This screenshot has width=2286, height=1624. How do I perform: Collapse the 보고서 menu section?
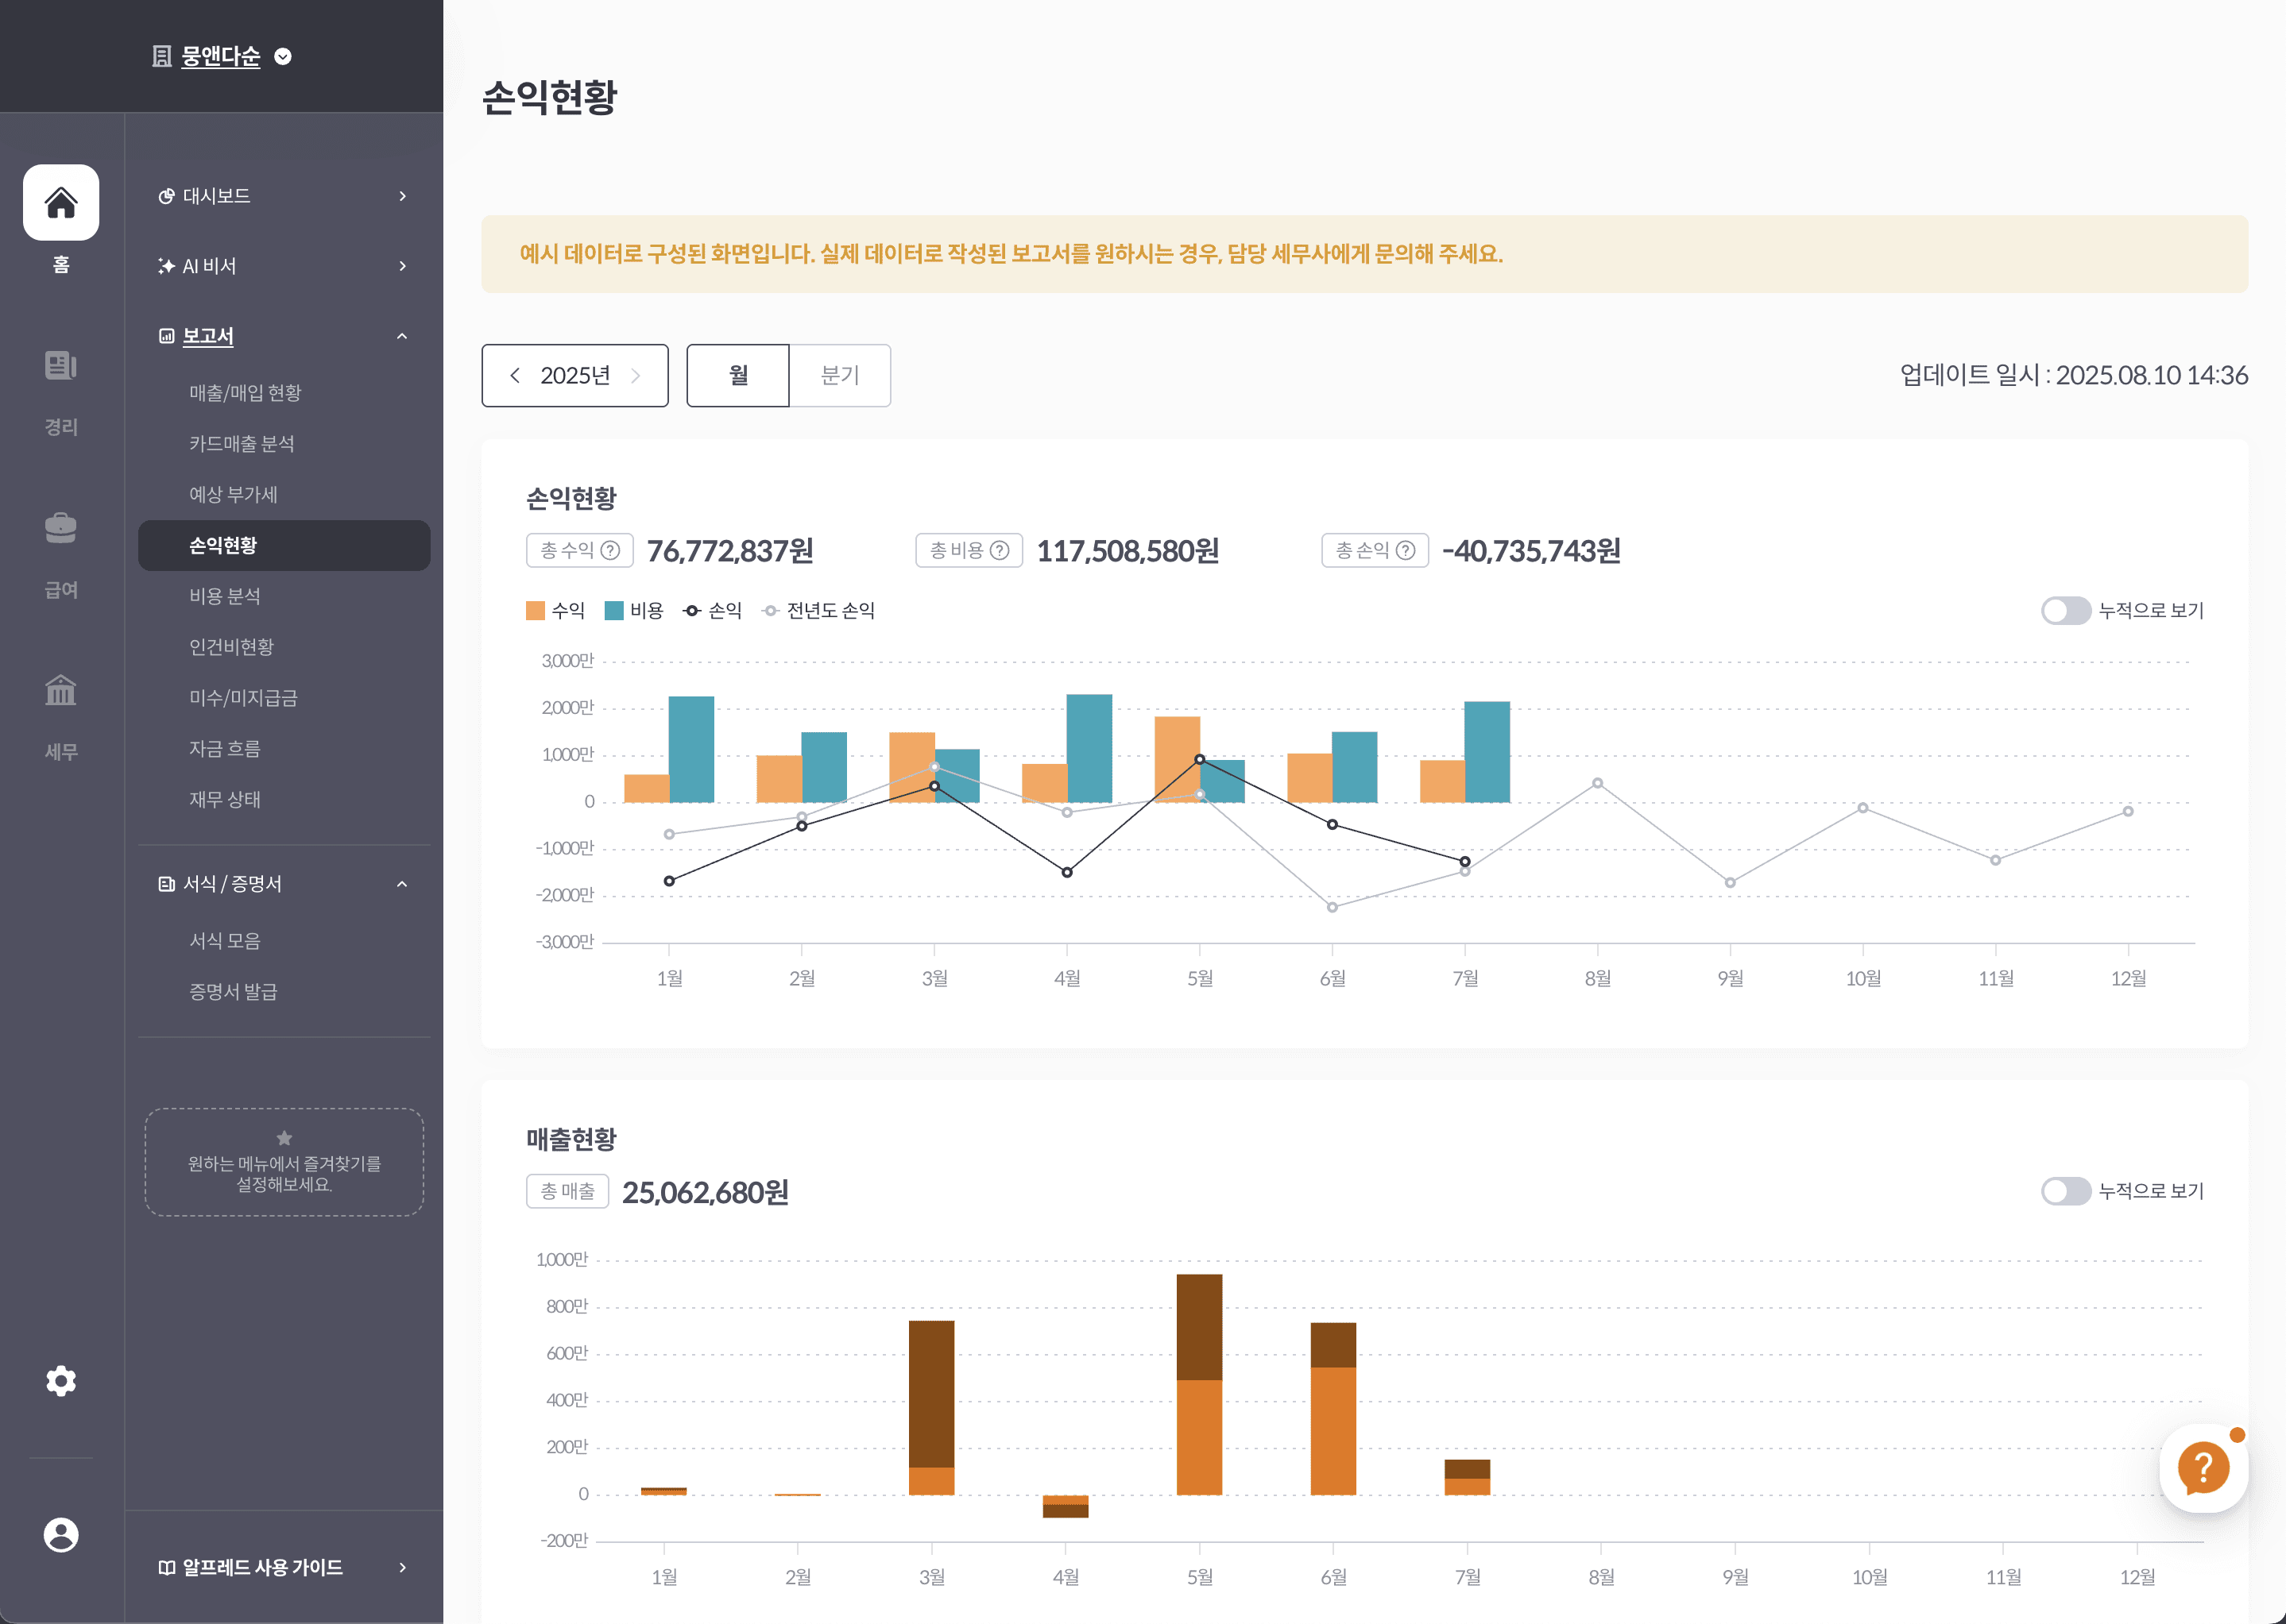tap(402, 336)
